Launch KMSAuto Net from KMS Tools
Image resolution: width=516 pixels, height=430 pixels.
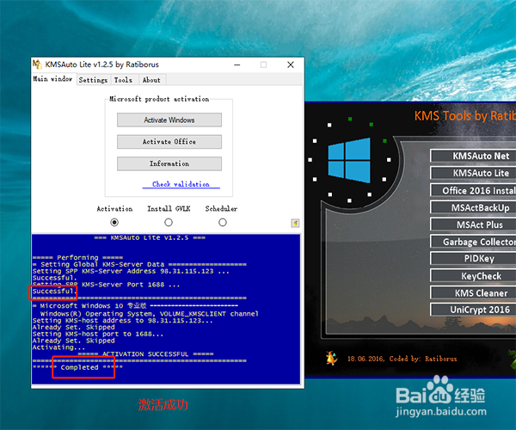(473, 156)
